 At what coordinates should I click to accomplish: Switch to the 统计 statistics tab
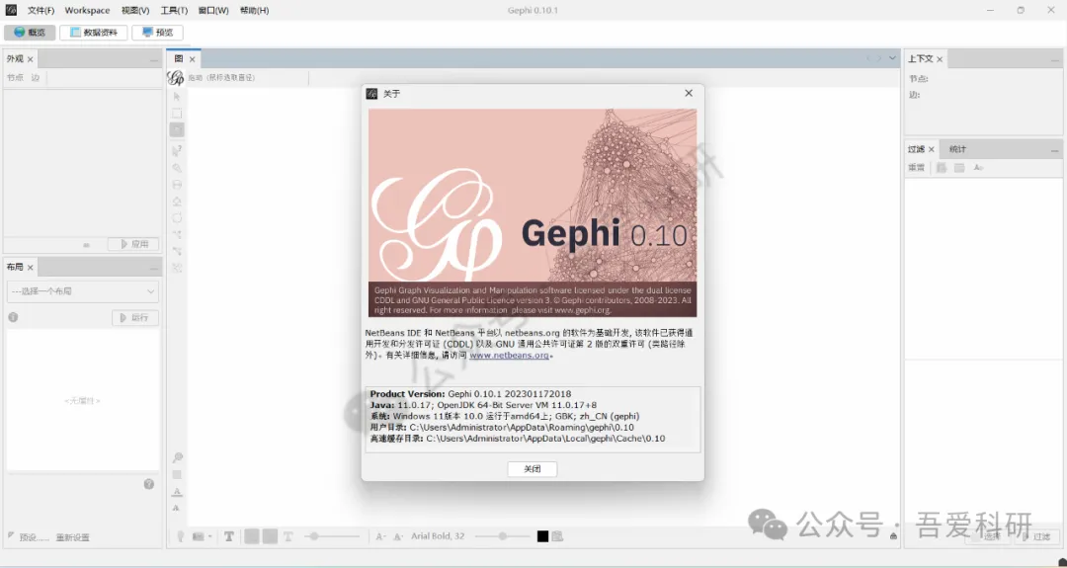957,149
